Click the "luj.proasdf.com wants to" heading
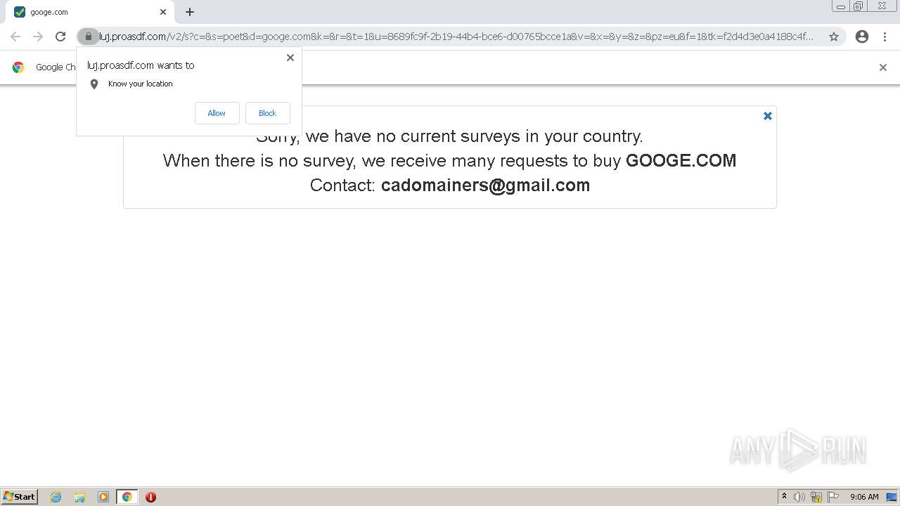 click(x=141, y=65)
